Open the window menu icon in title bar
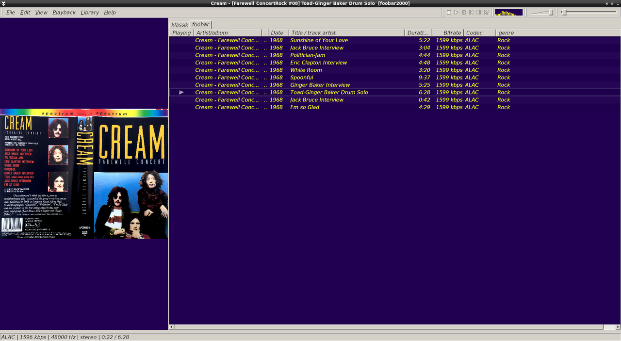621x341 pixels. pyautogui.click(x=4, y=3)
